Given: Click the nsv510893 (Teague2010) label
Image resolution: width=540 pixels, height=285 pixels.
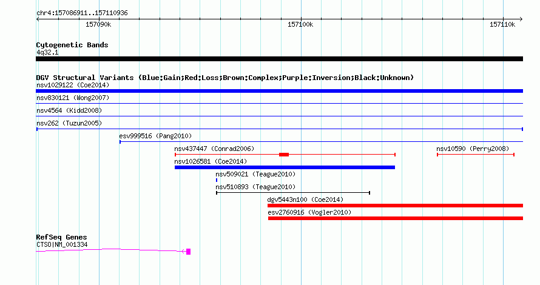Looking at the screenshot, I should pos(255,187).
